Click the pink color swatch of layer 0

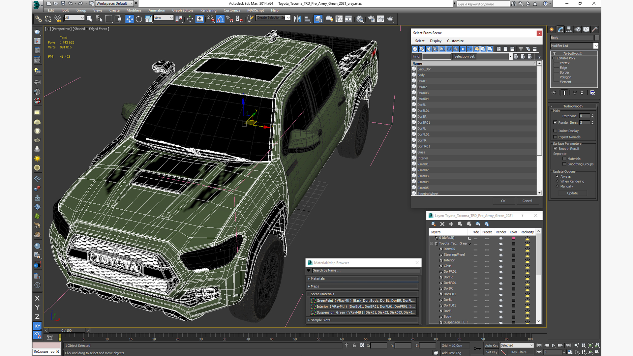click(513, 238)
